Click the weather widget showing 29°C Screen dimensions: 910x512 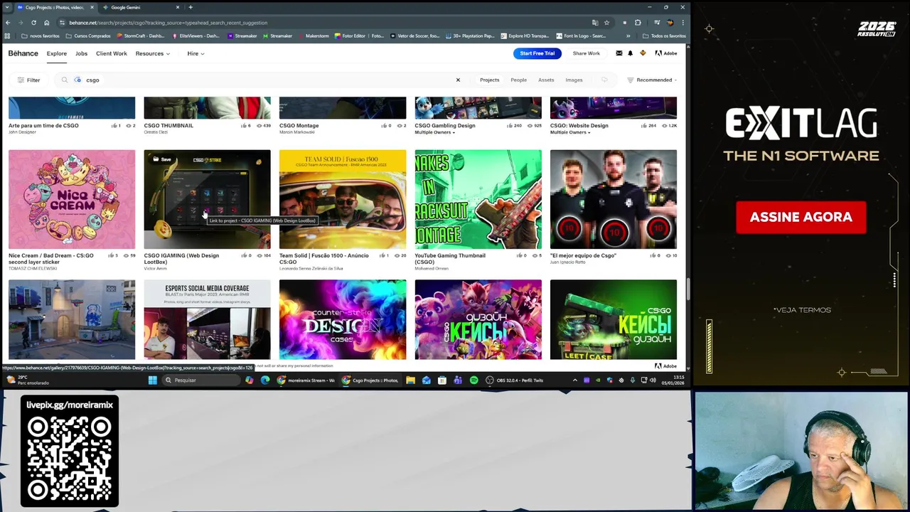(27, 380)
